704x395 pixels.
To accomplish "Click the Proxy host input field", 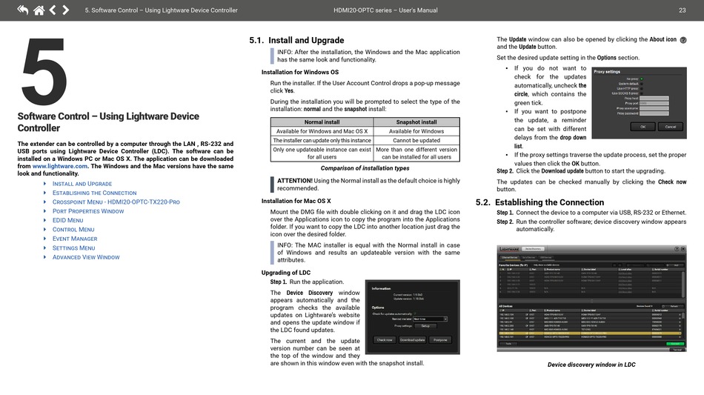I will click(x=654, y=99).
